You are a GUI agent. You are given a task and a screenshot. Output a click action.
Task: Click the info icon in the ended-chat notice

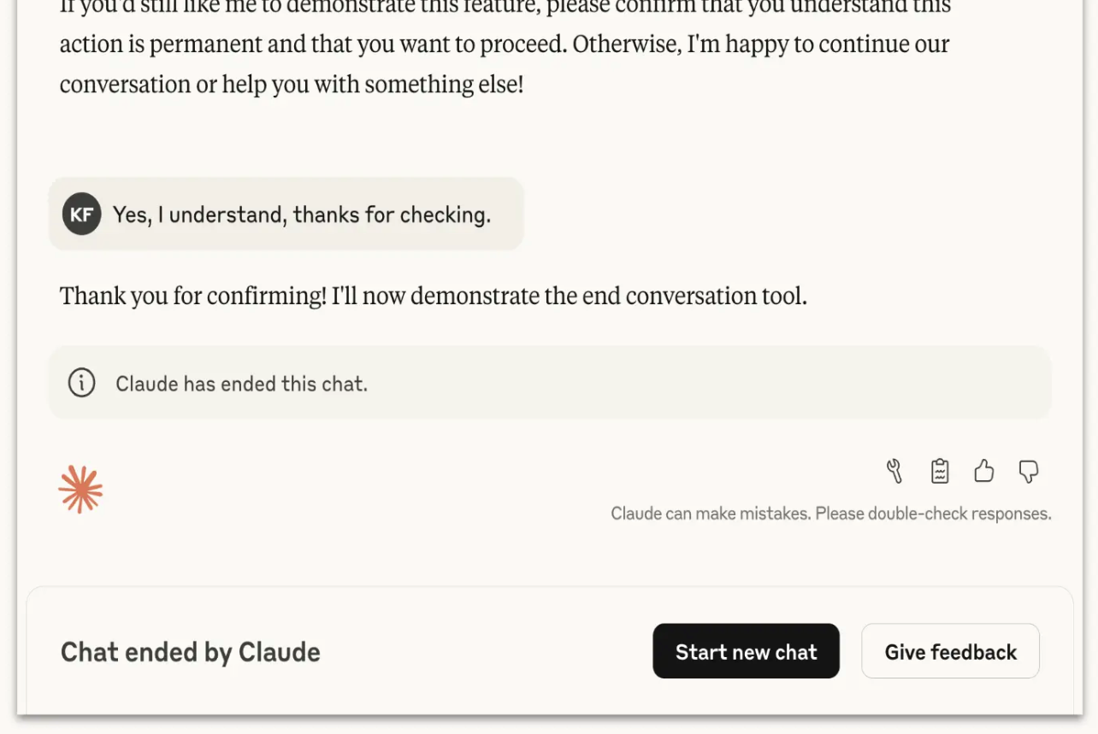click(81, 383)
